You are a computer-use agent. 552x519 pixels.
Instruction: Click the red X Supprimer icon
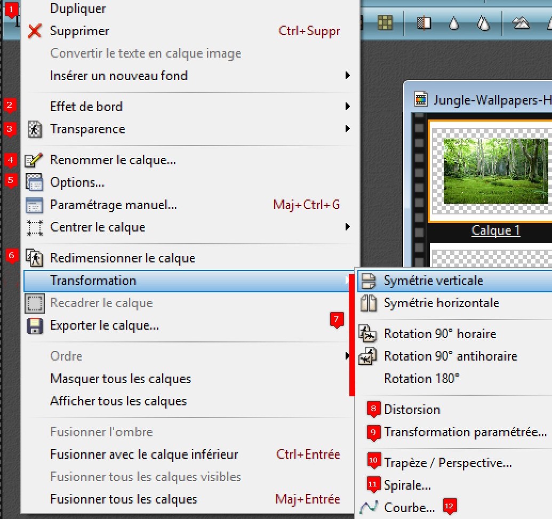click(34, 31)
